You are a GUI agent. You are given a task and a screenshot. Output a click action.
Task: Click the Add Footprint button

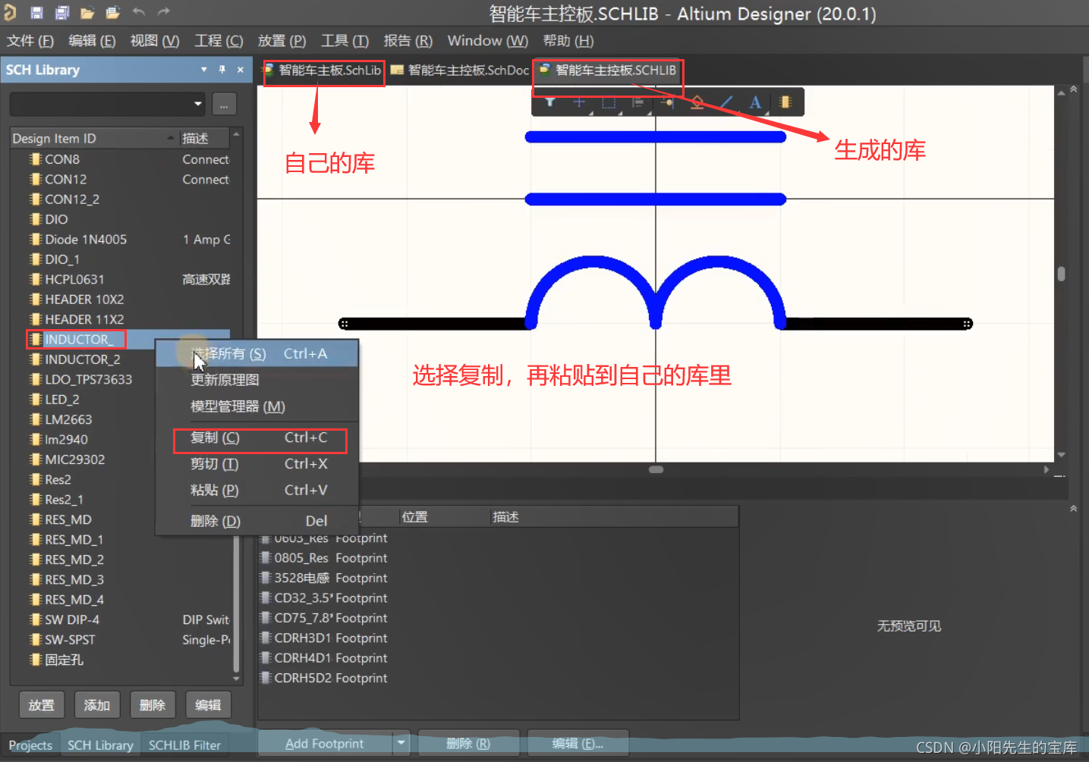click(326, 744)
